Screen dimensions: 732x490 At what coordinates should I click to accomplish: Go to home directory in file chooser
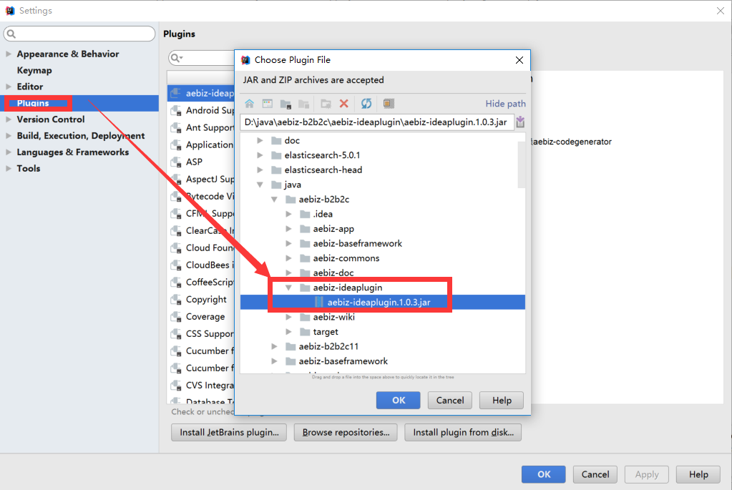point(249,104)
